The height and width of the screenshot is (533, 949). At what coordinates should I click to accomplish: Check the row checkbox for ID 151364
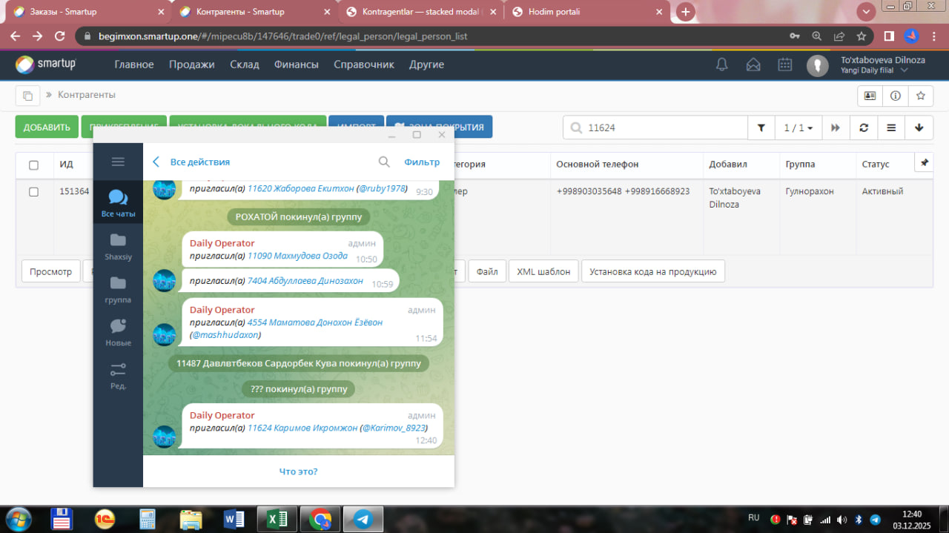[x=33, y=192]
